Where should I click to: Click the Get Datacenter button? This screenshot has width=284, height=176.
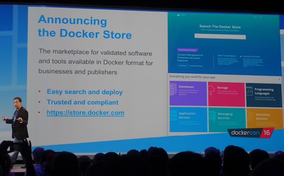tap(183, 66)
